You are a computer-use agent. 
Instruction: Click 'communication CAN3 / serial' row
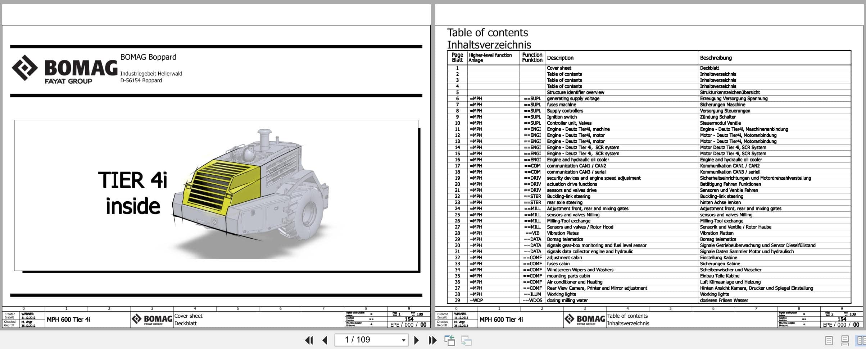pos(576,172)
